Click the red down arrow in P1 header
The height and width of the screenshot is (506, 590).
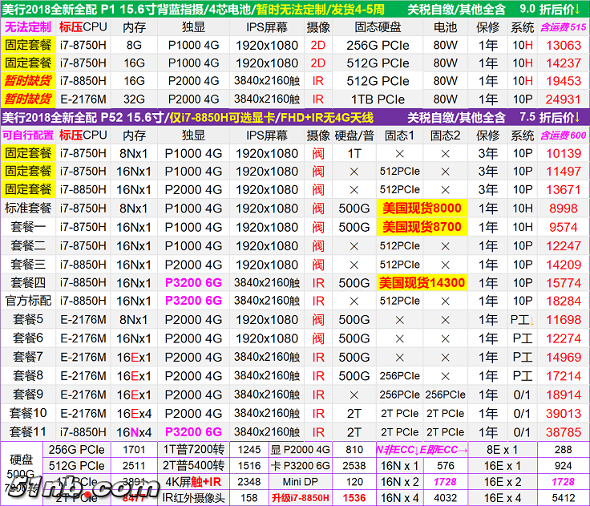tap(578, 9)
